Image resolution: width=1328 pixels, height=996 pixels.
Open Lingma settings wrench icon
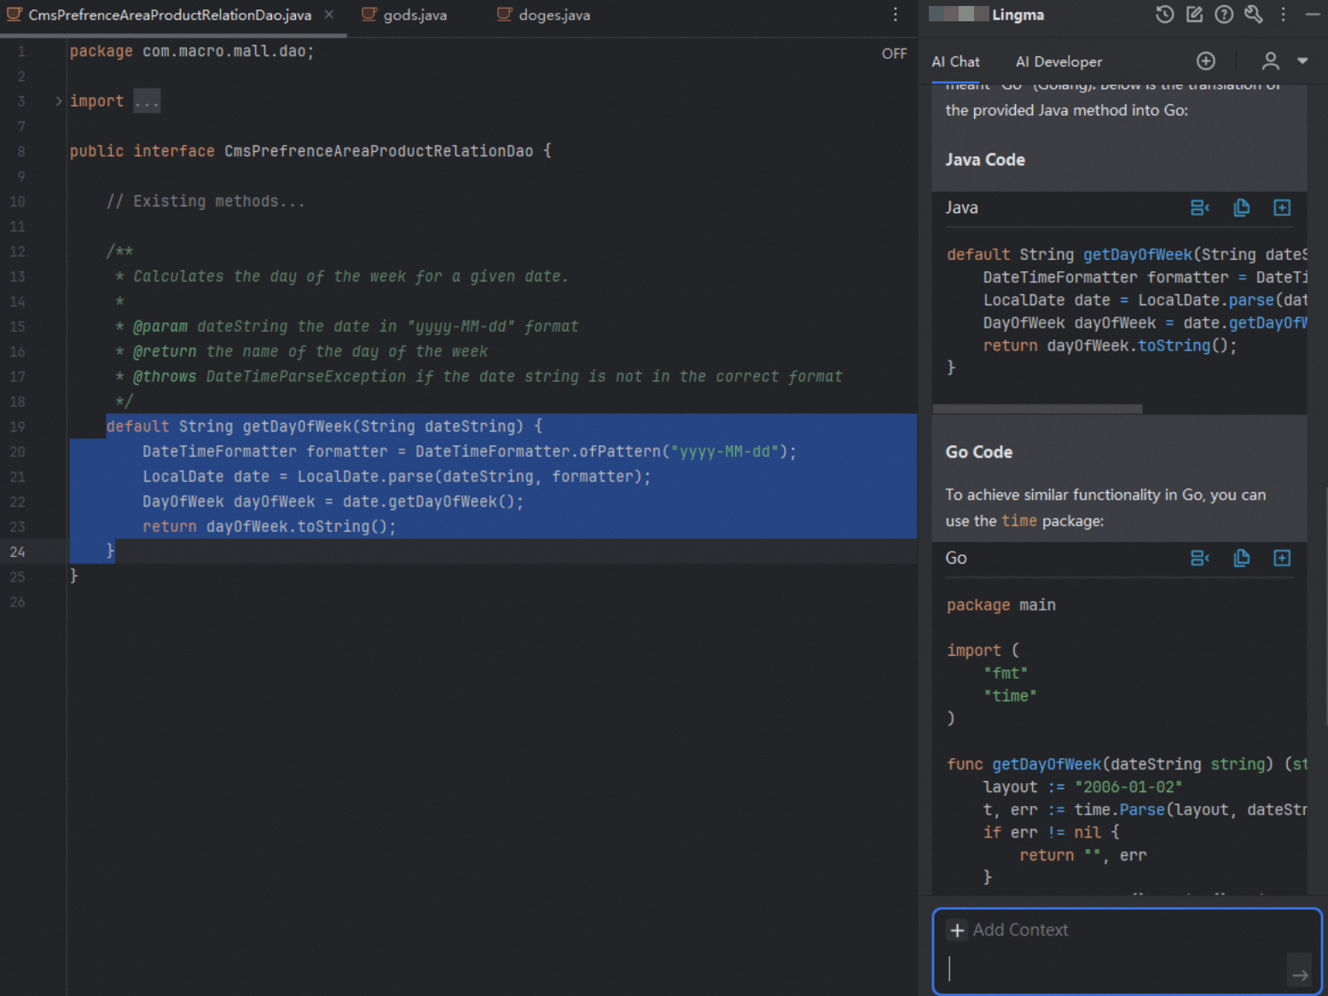pyautogui.click(x=1253, y=14)
